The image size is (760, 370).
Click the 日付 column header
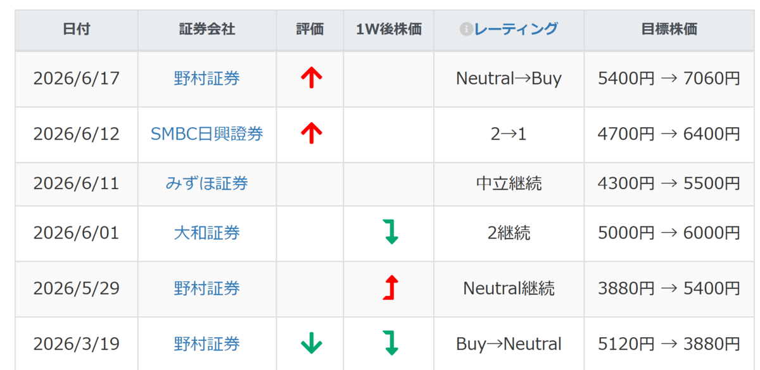pos(77,30)
